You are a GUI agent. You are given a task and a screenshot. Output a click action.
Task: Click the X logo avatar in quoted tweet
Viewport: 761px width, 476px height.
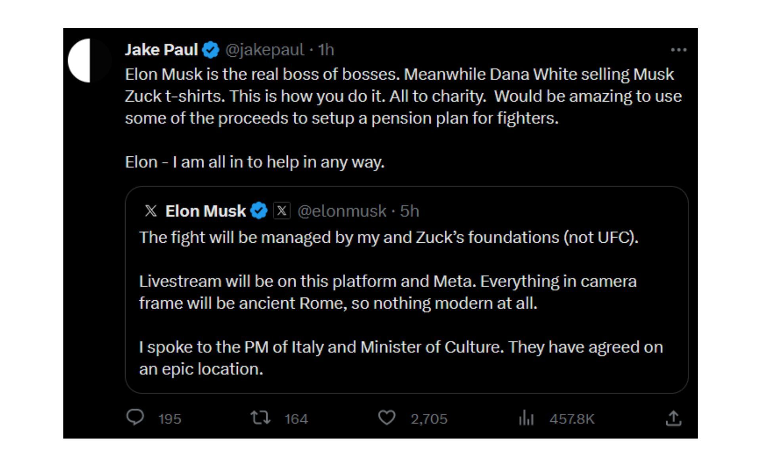151,211
